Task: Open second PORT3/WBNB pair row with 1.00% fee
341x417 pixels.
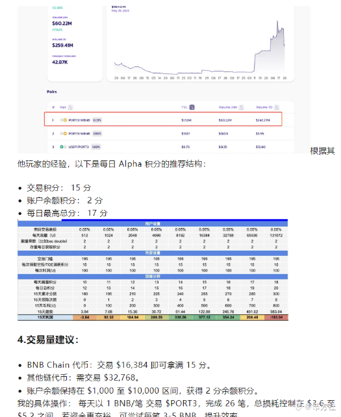Action: coord(170,134)
